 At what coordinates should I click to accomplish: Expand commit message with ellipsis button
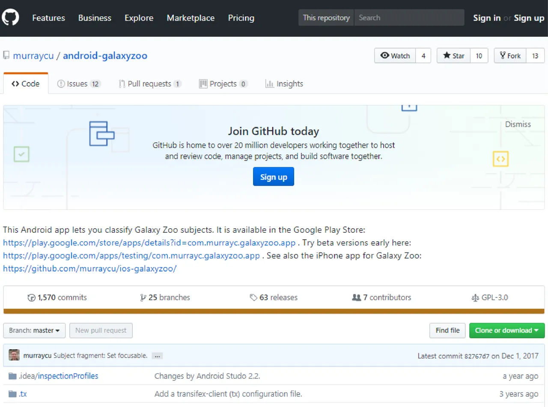(157, 356)
